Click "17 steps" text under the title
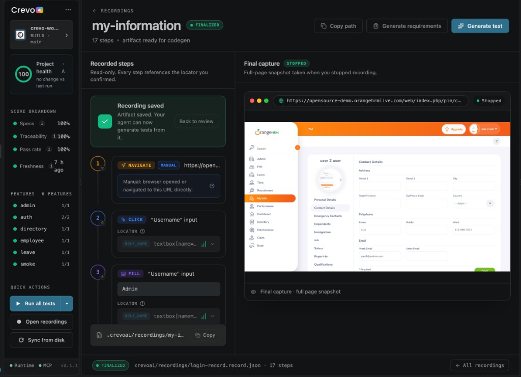The image size is (521, 377). 103,40
